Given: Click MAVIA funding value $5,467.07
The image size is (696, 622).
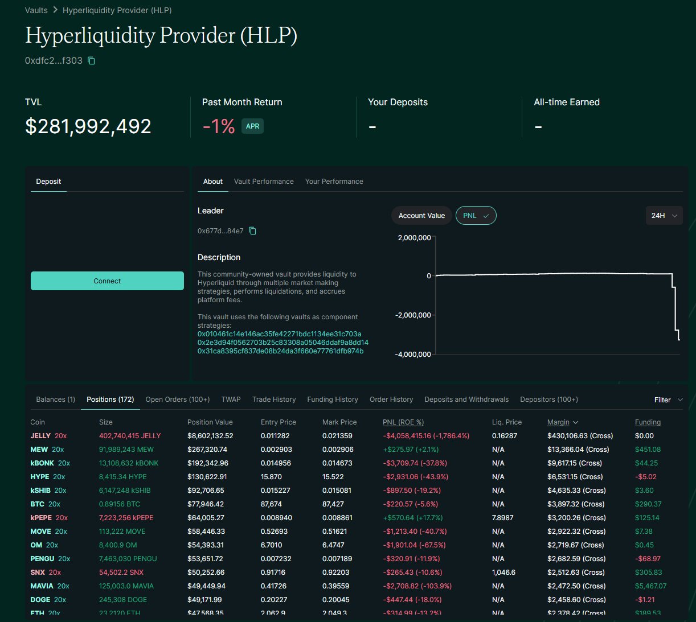Looking at the screenshot, I should (651, 586).
